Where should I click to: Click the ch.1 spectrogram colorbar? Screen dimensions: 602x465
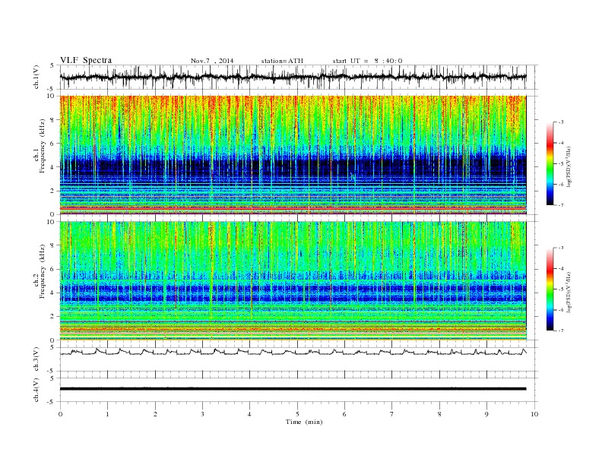point(550,163)
